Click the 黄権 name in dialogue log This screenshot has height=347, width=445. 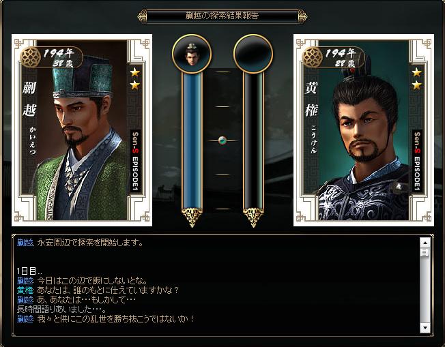25,290
